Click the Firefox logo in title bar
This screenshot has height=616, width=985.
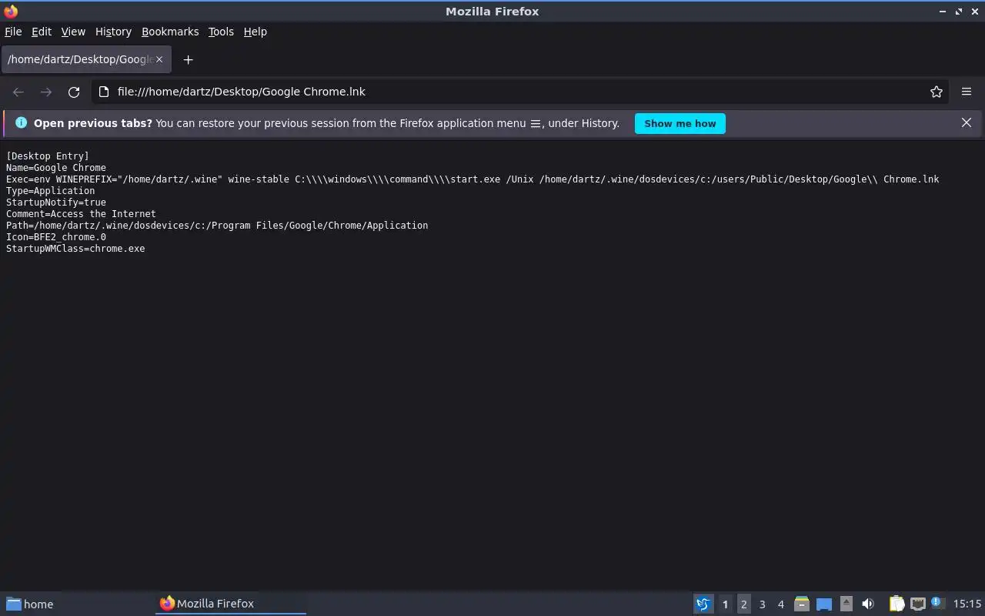11,11
